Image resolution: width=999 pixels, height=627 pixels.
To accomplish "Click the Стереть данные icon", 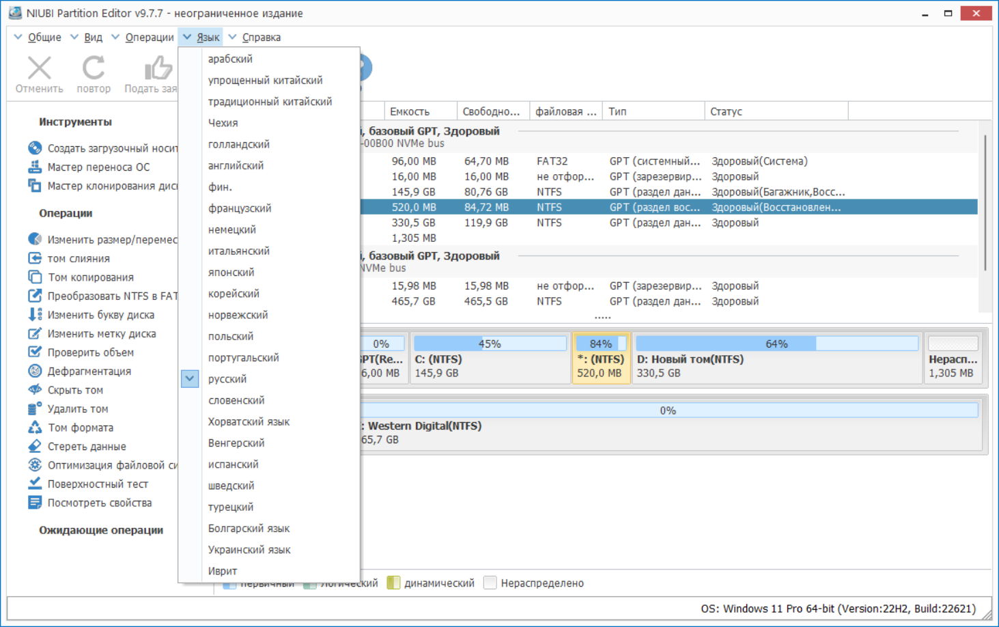I will click(x=35, y=446).
